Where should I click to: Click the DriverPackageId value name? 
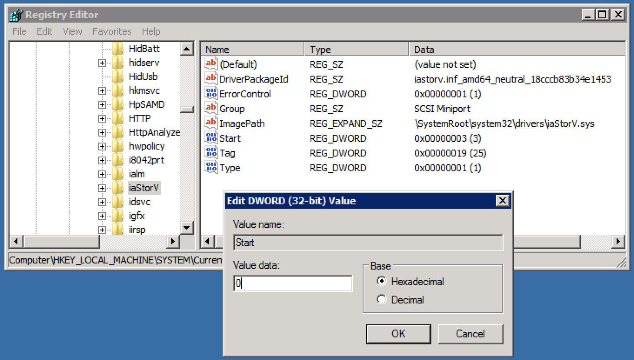coord(254,79)
